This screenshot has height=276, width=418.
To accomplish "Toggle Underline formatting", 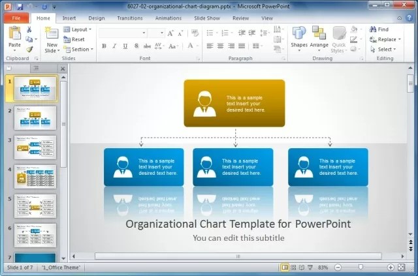I will click(x=125, y=46).
